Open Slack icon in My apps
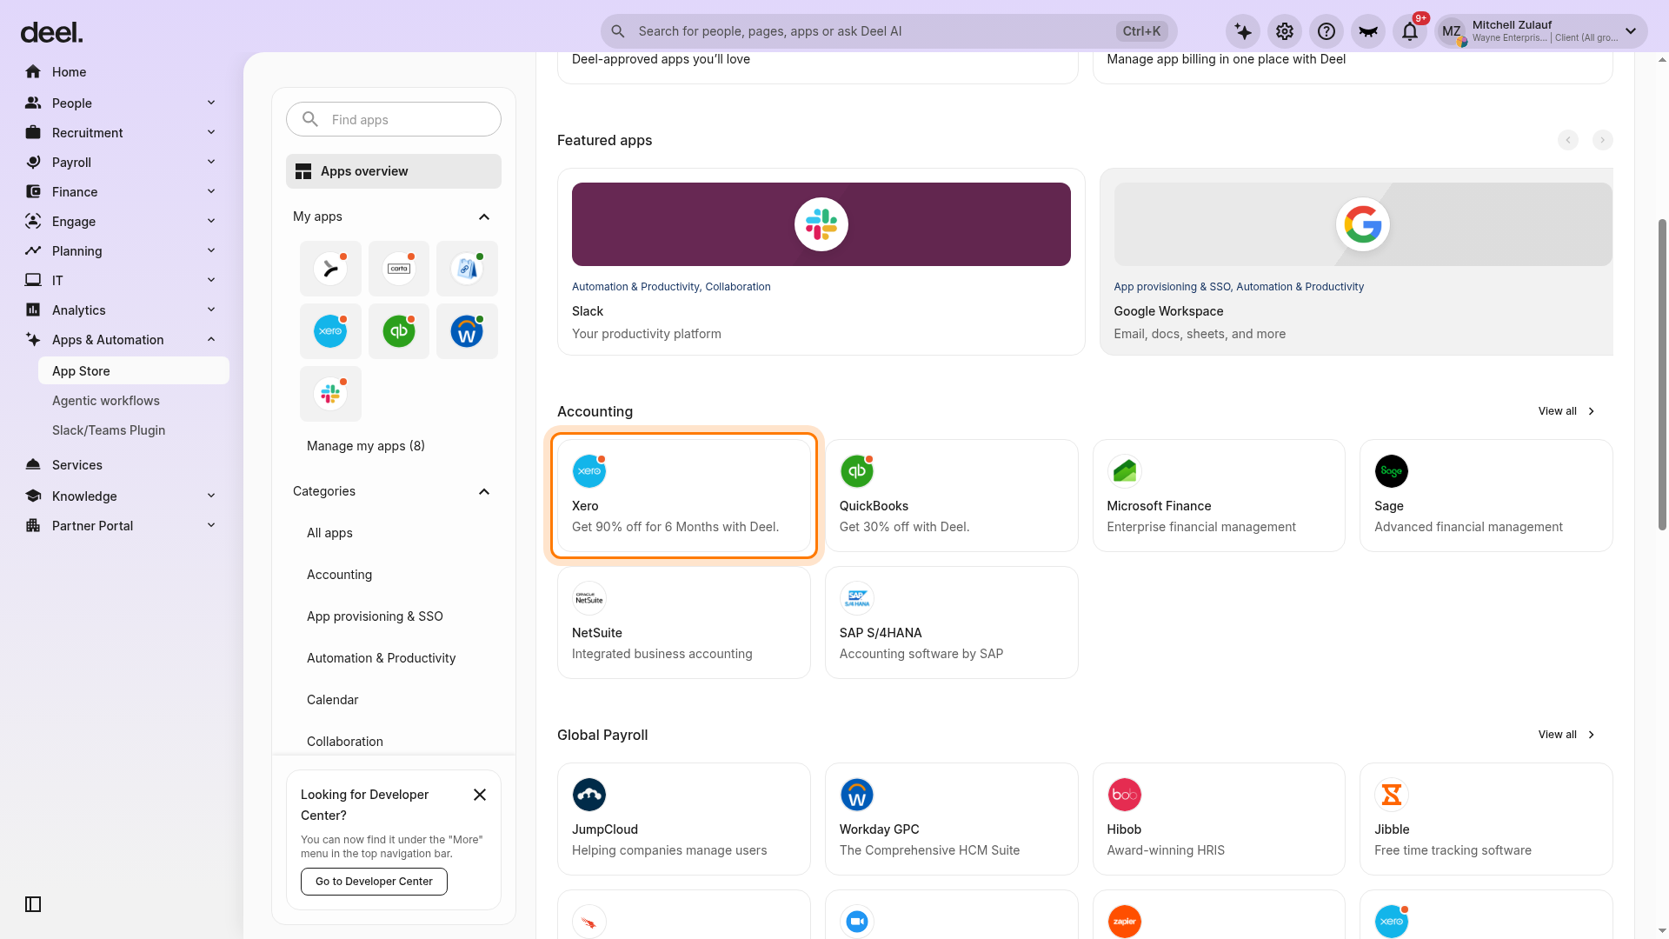1669x939 pixels. pyautogui.click(x=330, y=394)
